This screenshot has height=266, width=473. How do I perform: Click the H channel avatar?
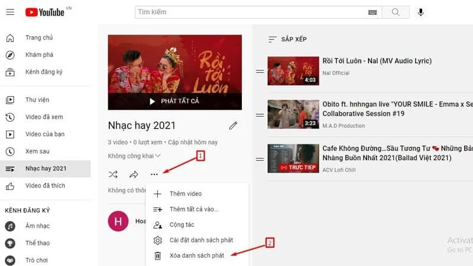[118, 221]
